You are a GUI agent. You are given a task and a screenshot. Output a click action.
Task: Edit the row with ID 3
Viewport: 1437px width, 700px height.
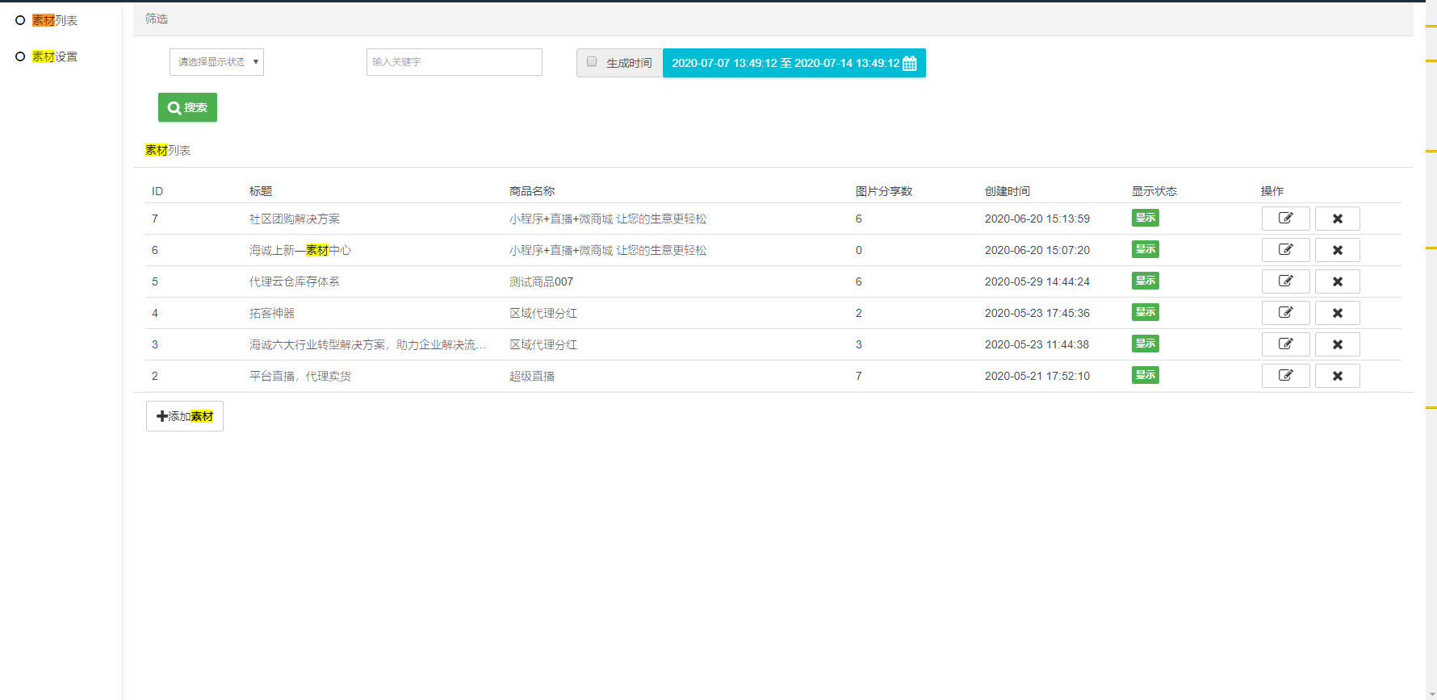click(x=1285, y=344)
